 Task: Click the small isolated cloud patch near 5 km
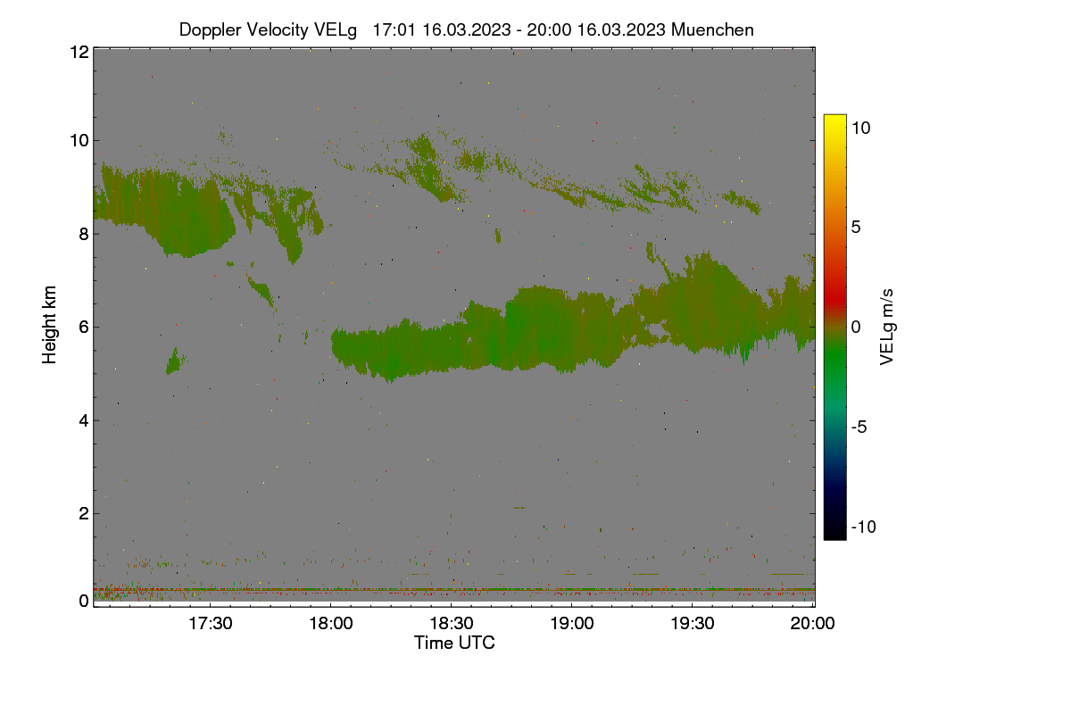pyautogui.click(x=176, y=361)
